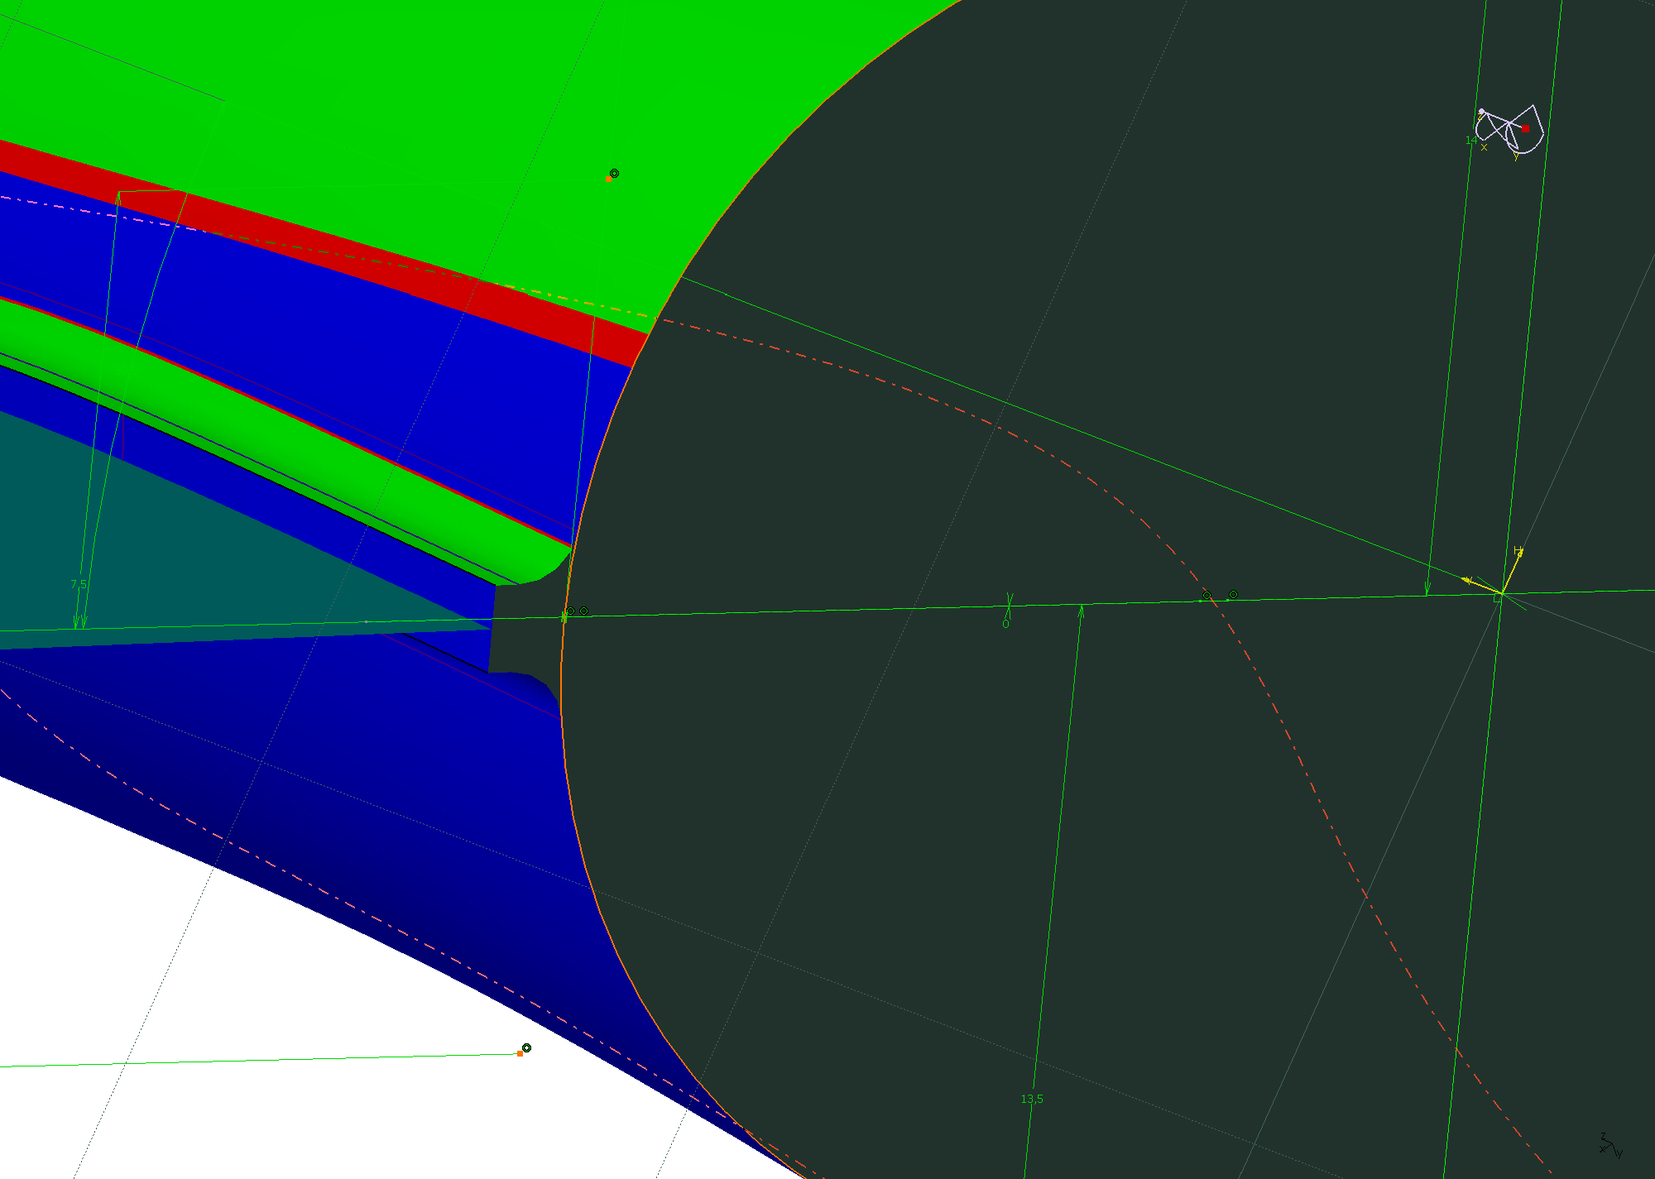Click the axis triad in bottom-right corner

[1610, 1146]
